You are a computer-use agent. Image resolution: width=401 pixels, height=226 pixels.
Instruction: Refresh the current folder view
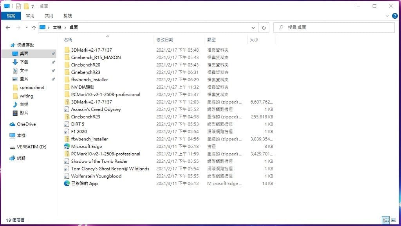264,28
